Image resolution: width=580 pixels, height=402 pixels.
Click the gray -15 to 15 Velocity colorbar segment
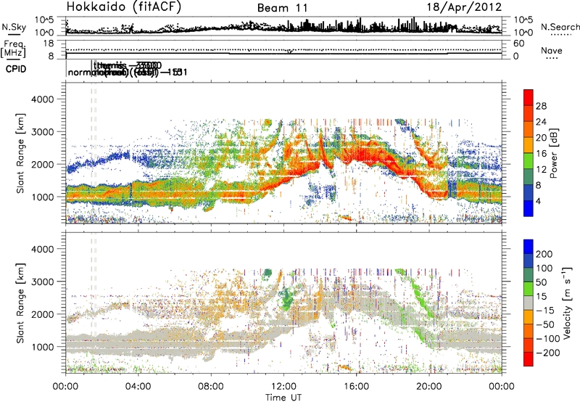[x=529, y=303]
